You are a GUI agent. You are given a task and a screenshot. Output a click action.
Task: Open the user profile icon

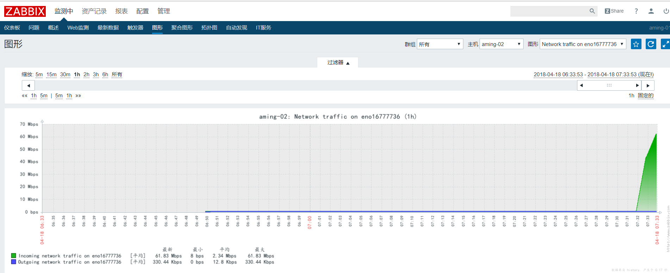651,11
